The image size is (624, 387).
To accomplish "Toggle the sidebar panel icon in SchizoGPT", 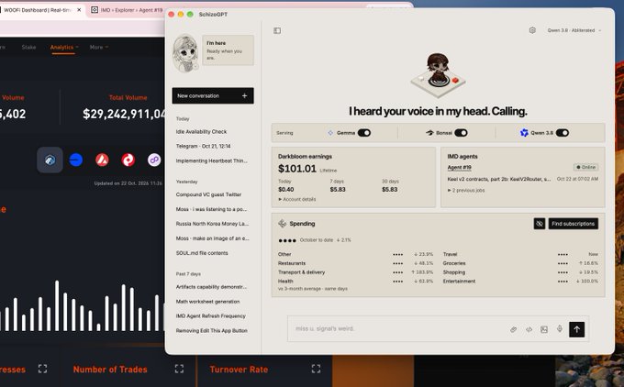I will pyautogui.click(x=277, y=30).
